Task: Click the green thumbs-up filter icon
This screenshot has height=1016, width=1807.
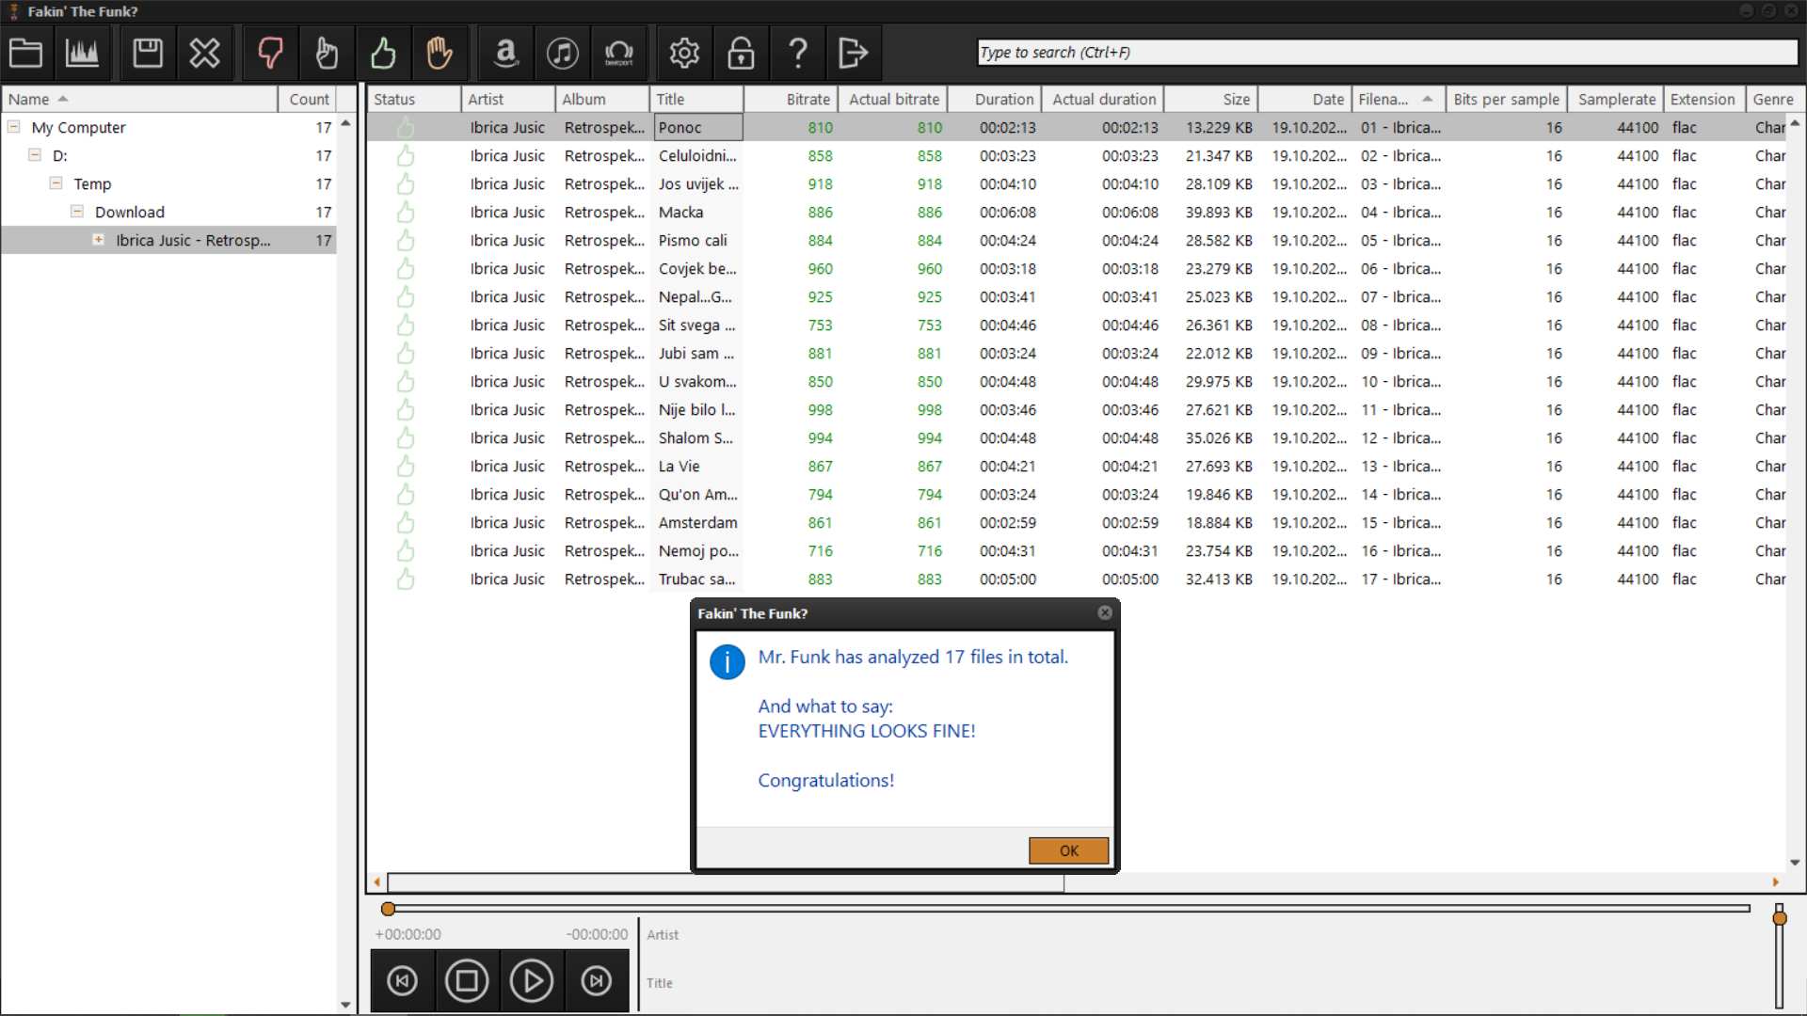Action: pyautogui.click(x=383, y=53)
